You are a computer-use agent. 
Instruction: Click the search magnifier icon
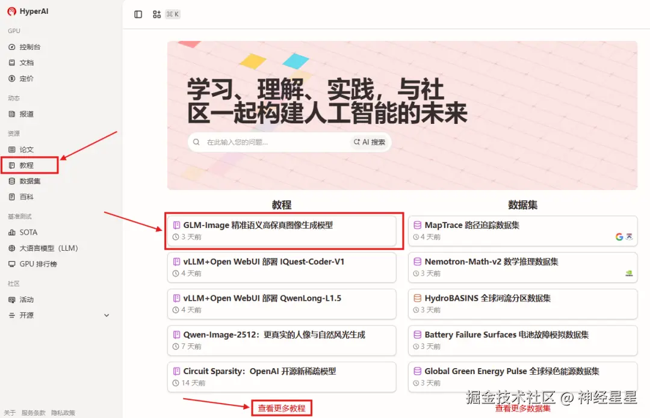coord(196,142)
